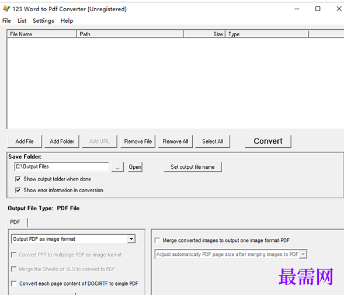Enable Convert each page content of DOC/RTF checkbox
This screenshot has width=344, height=295.
[x=14, y=283]
